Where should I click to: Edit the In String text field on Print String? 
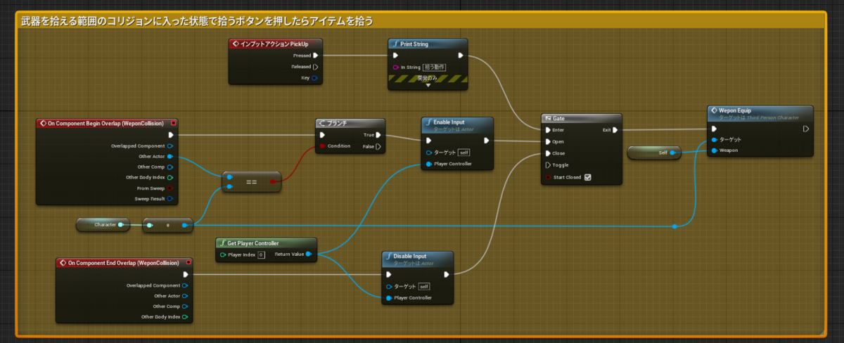click(433, 67)
